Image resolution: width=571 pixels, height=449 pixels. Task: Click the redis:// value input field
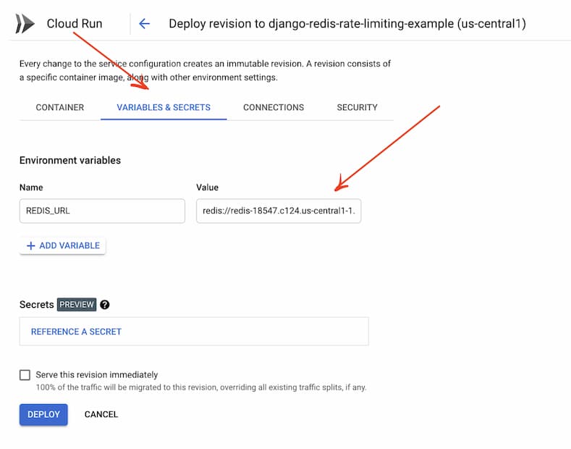coord(279,211)
